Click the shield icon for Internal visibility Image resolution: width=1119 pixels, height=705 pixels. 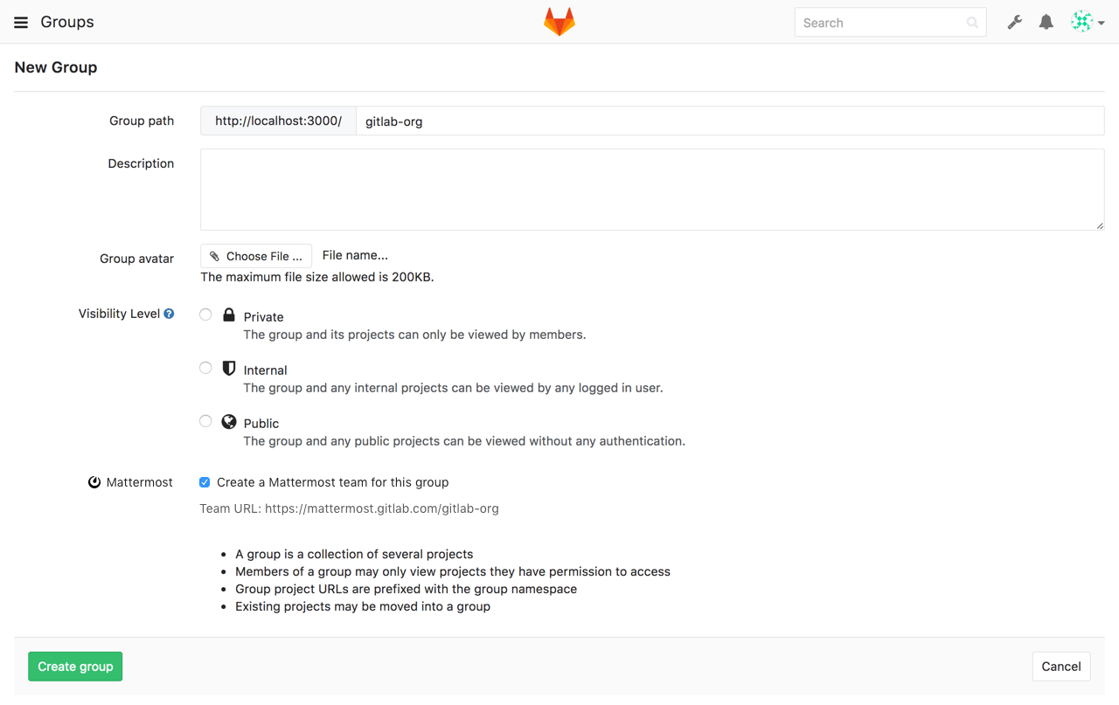coord(228,368)
